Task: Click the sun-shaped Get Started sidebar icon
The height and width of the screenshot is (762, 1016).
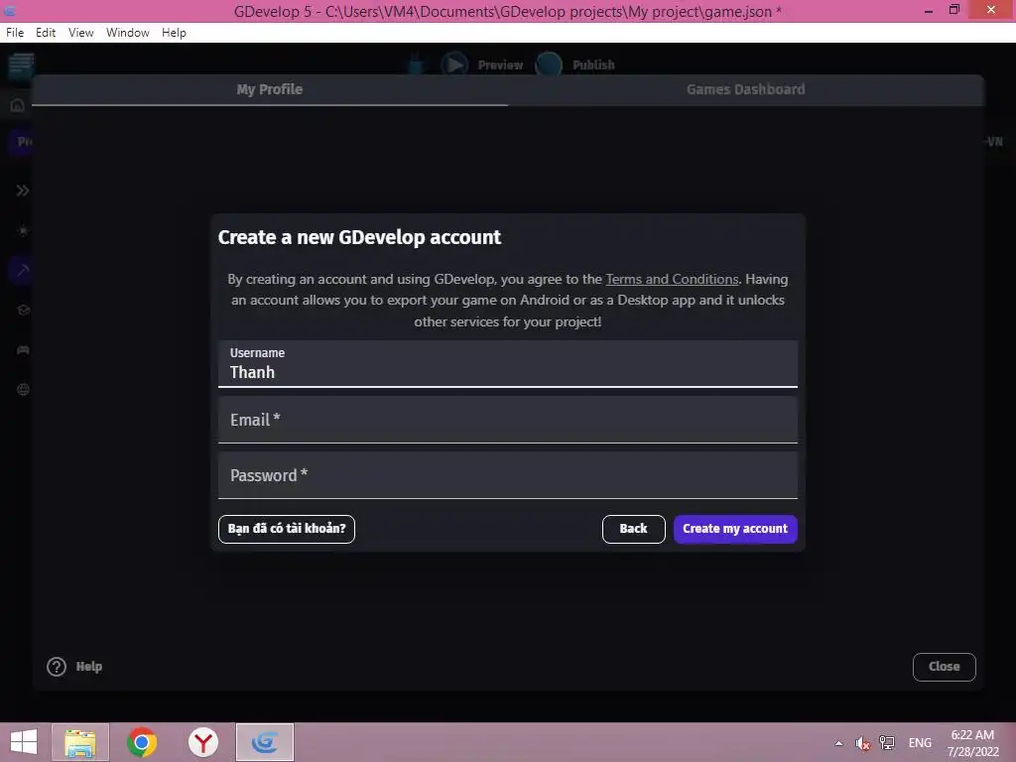Action: (23, 230)
